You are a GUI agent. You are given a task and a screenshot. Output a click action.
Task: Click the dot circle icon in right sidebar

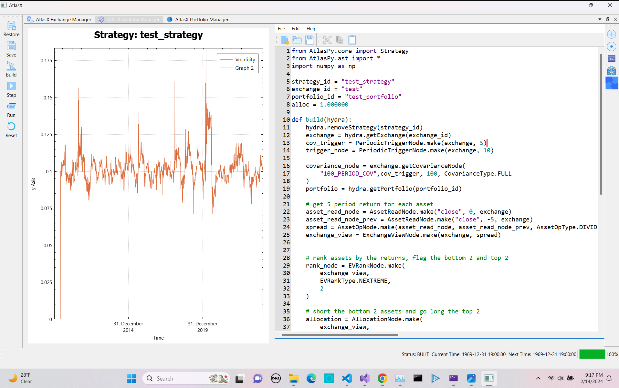(612, 46)
